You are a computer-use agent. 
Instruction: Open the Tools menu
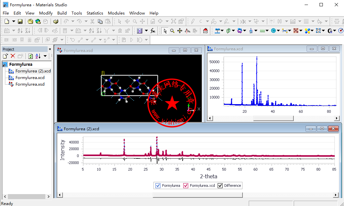pyautogui.click(x=76, y=13)
